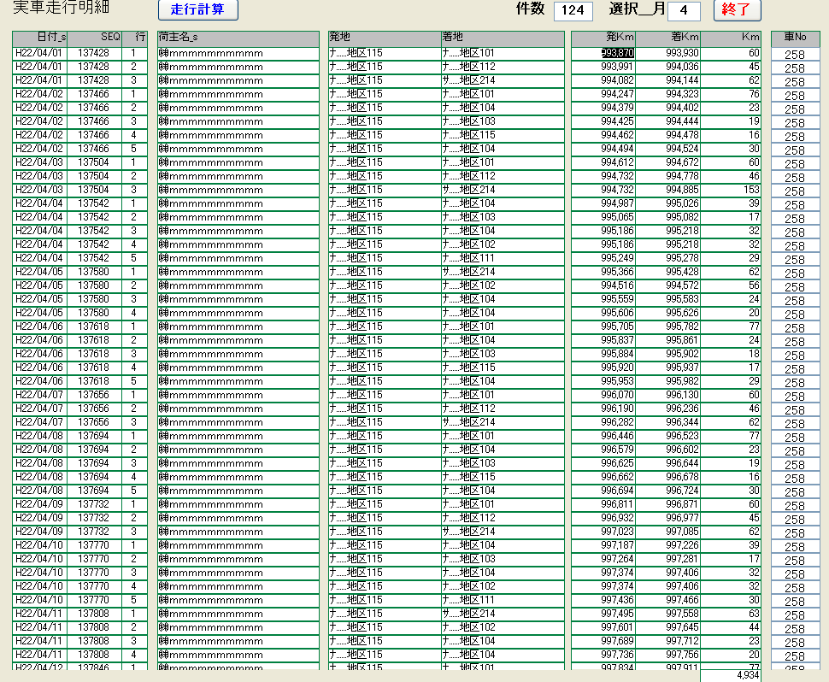829x682 pixels.
Task: Click the 発地 column header
Action: [x=384, y=38]
